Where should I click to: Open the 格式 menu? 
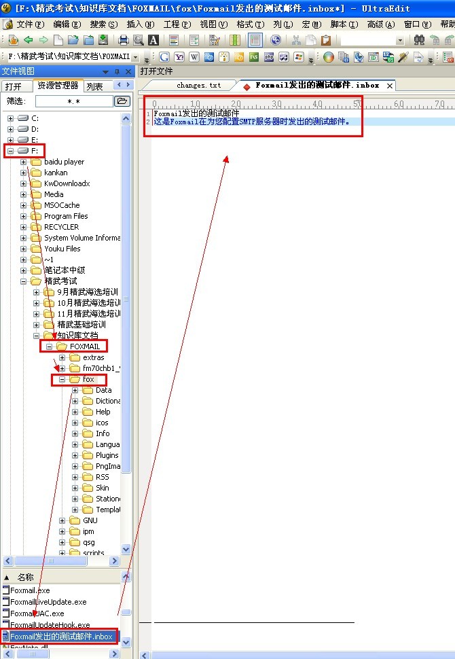tap(251, 24)
